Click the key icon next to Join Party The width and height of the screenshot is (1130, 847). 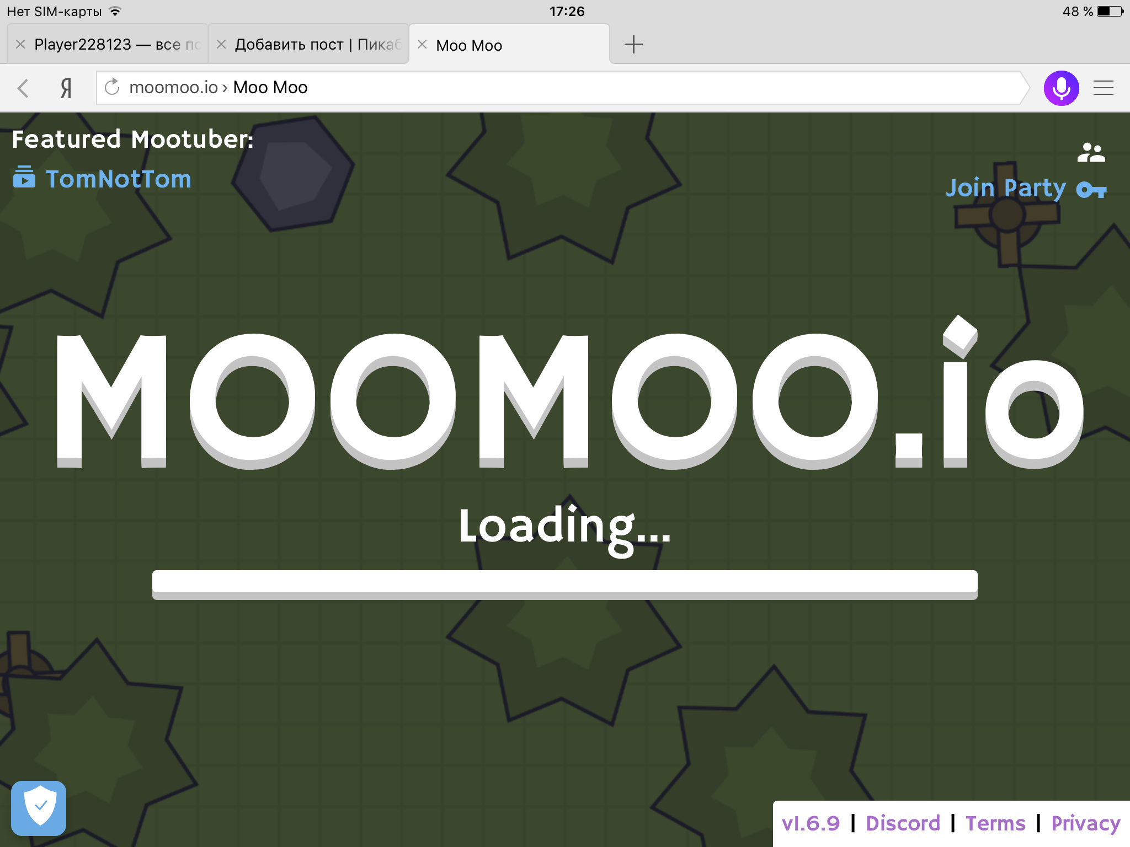click(1091, 190)
